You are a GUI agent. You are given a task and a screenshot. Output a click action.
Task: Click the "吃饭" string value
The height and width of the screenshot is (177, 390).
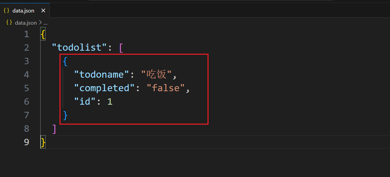[156, 74]
